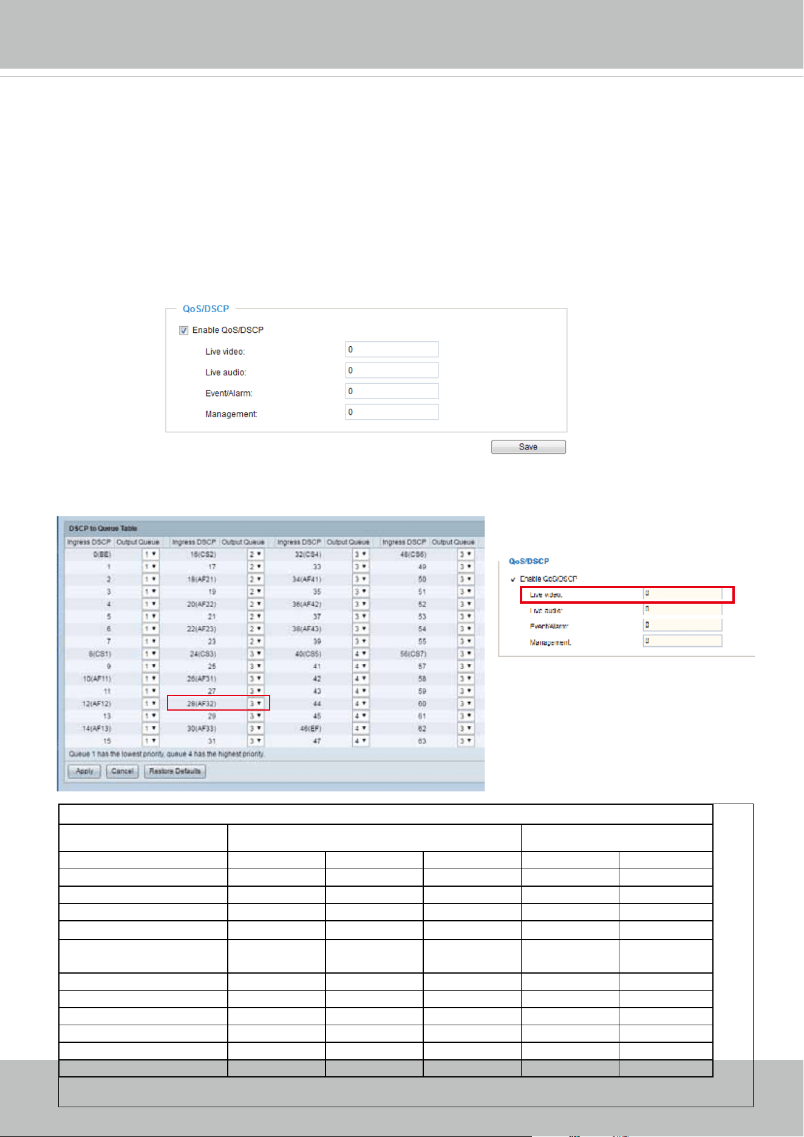Expand output queue dropdown for 46(EF)

[361, 728]
